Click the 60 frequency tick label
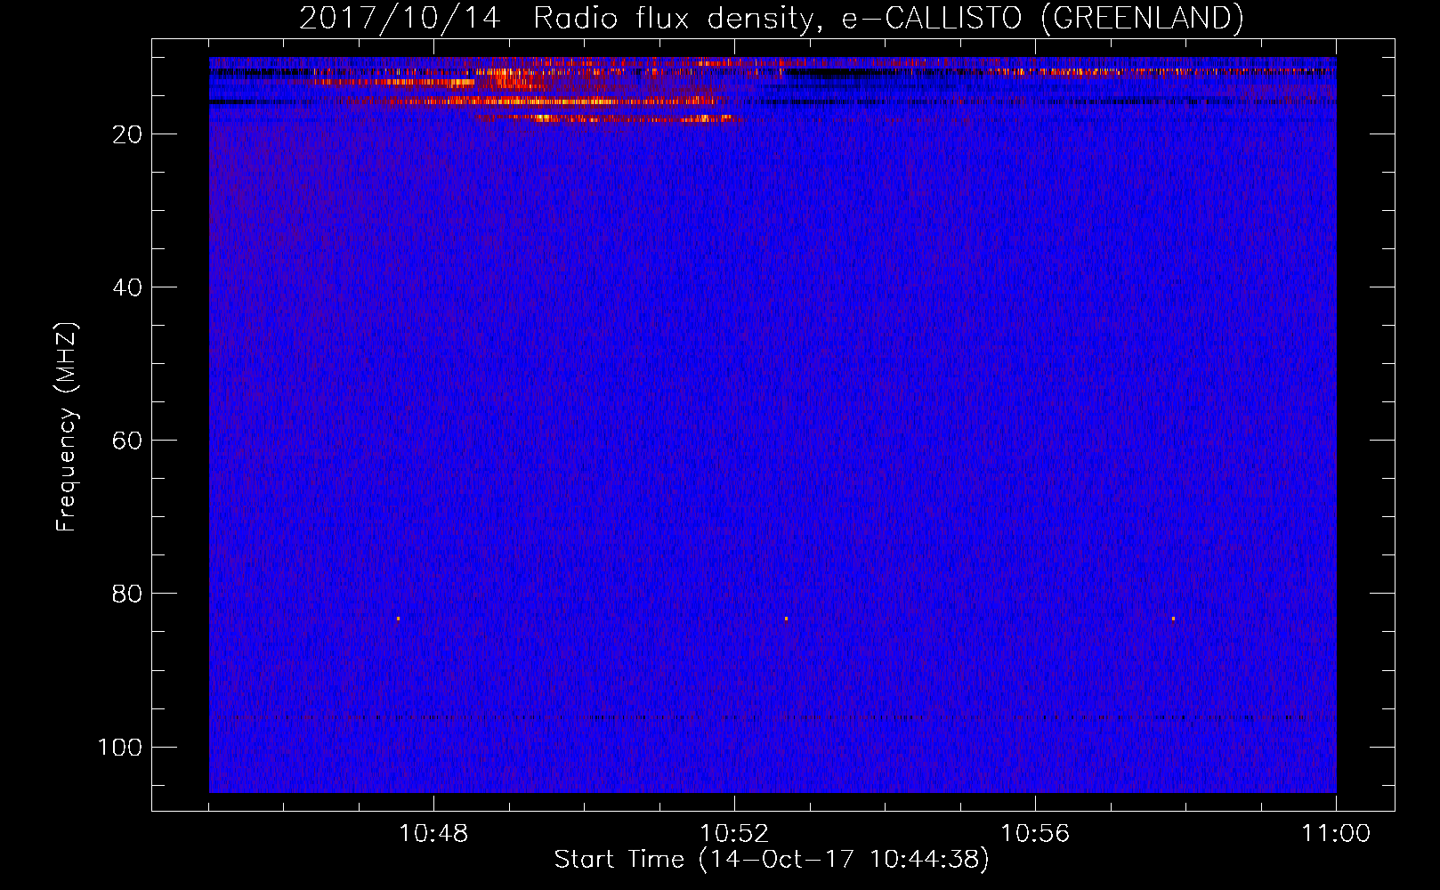 tap(127, 441)
